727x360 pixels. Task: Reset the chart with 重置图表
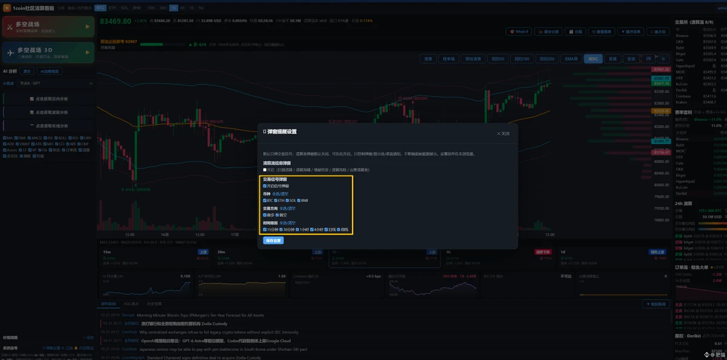[603, 31]
